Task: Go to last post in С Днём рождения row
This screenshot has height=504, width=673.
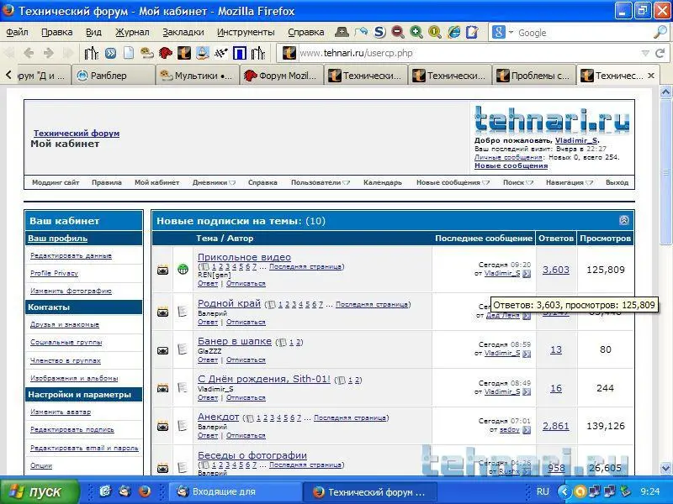Action: (x=527, y=391)
